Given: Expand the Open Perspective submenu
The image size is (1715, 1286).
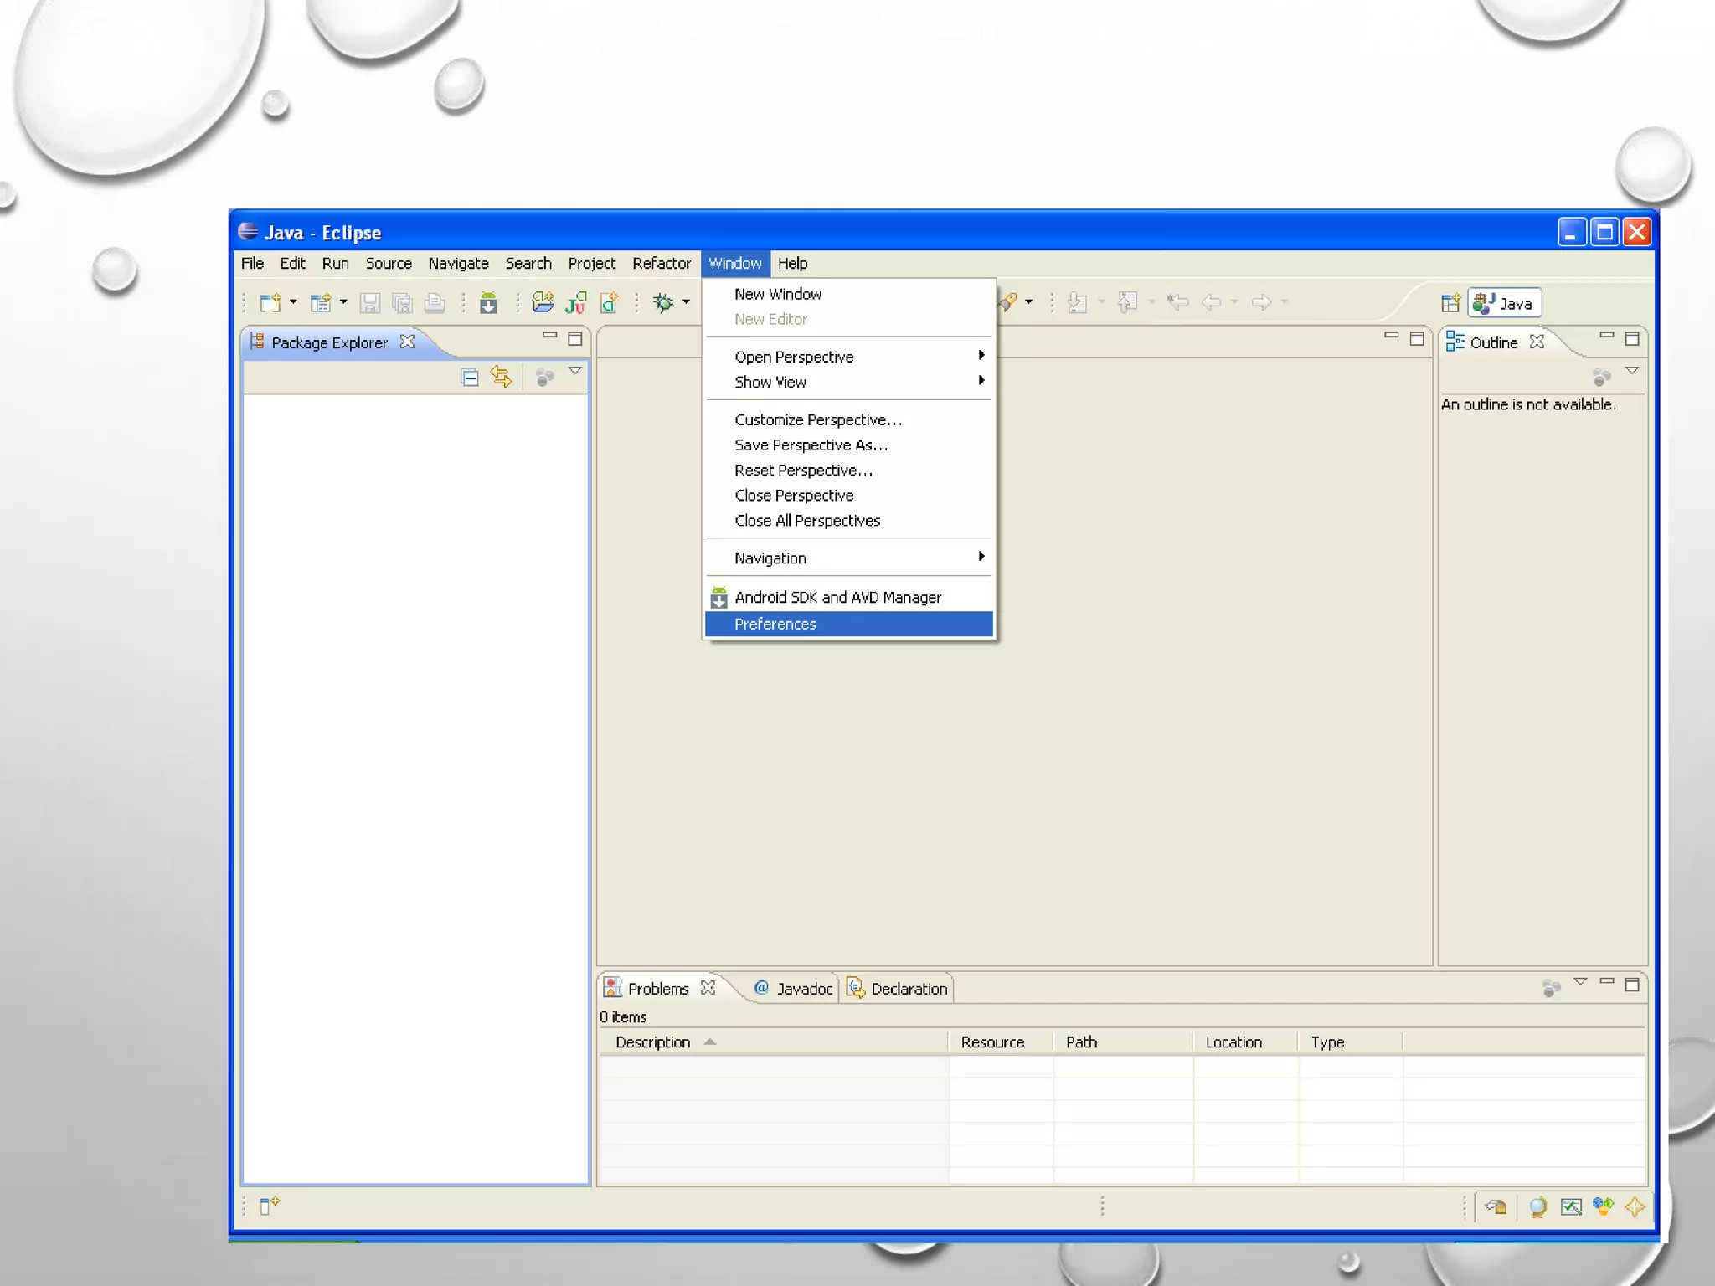Looking at the screenshot, I should (849, 357).
